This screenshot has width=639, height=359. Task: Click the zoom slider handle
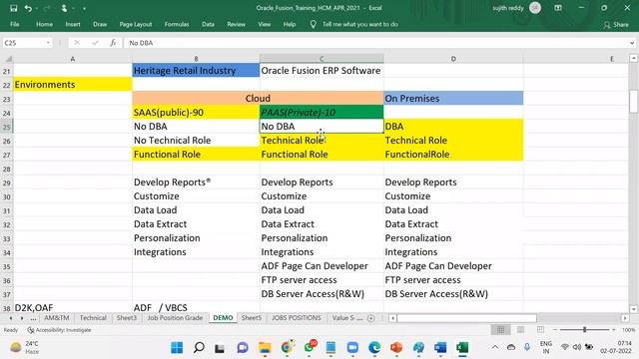(584, 330)
